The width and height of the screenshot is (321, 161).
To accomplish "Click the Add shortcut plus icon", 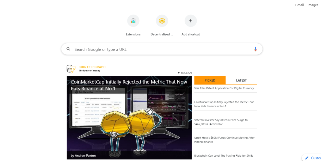I will pyautogui.click(x=191, y=21).
